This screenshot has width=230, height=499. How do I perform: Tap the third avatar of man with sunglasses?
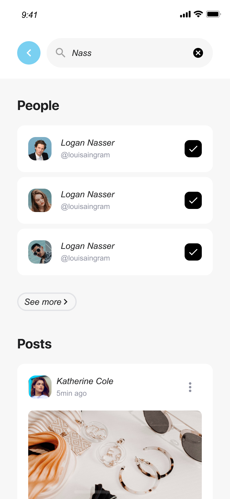coord(40,252)
